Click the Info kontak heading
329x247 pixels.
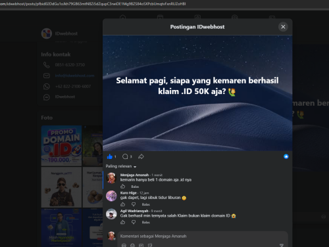(x=56, y=55)
